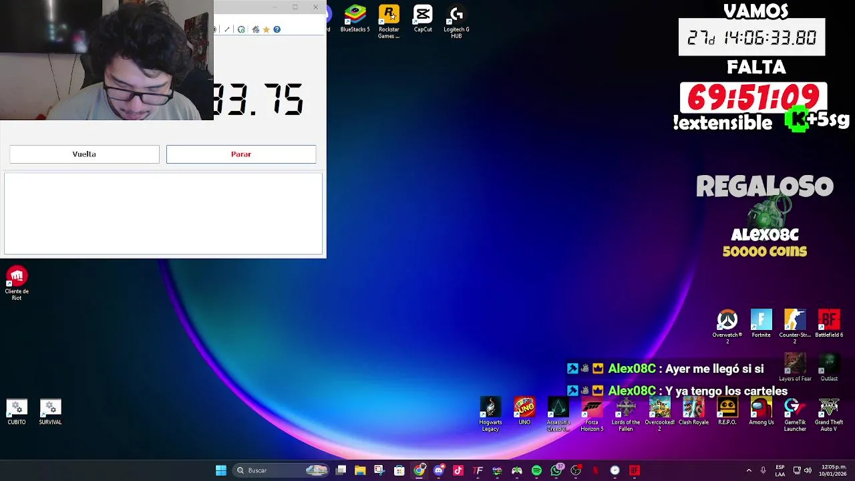The image size is (855, 481).
Task: Click the yellow star icon in stopwatch toolbar
Action: tap(266, 29)
